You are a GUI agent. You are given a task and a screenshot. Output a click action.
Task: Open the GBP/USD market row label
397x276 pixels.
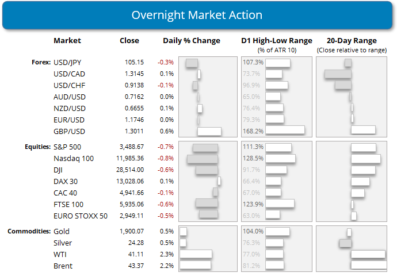click(69, 131)
